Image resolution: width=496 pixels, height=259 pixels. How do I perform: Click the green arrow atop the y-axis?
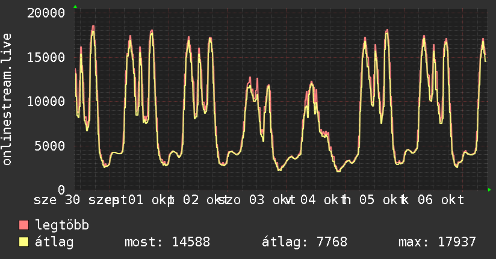tap(75, 7)
